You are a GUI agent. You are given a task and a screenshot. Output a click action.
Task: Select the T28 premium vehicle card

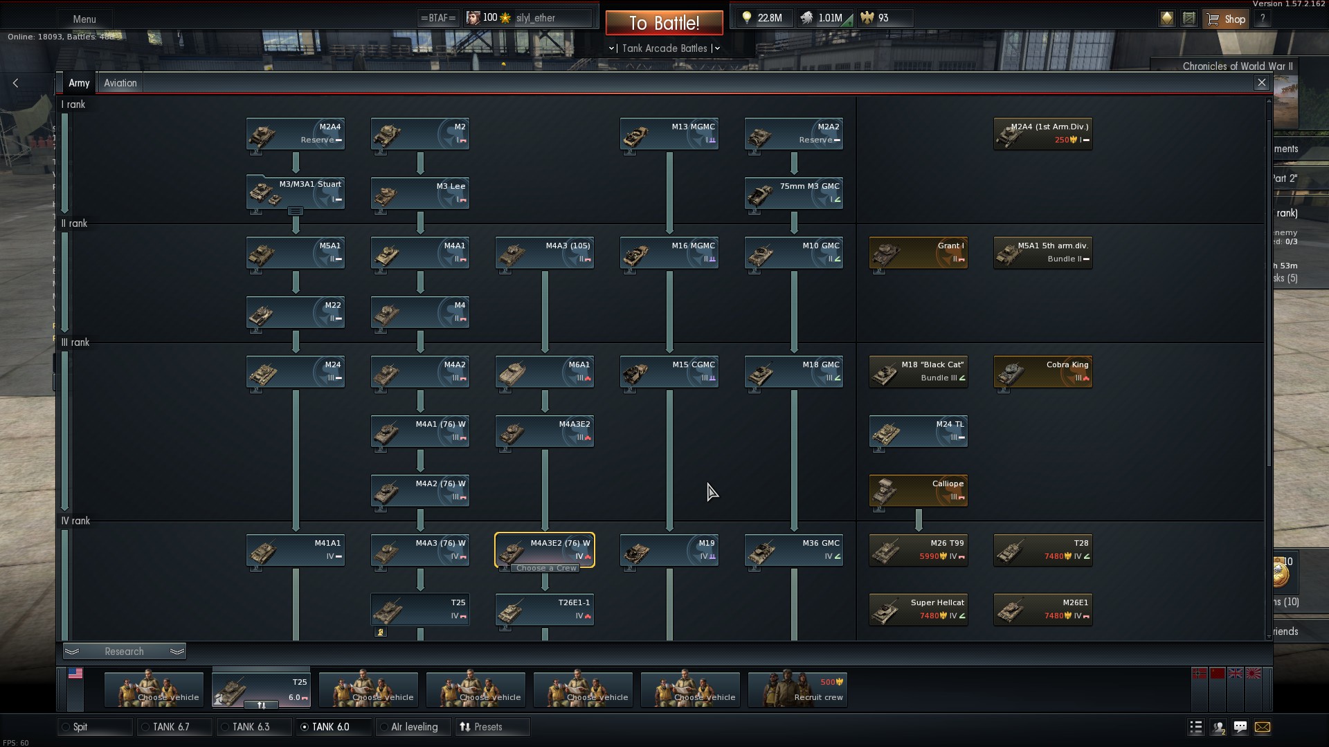[x=1043, y=550]
